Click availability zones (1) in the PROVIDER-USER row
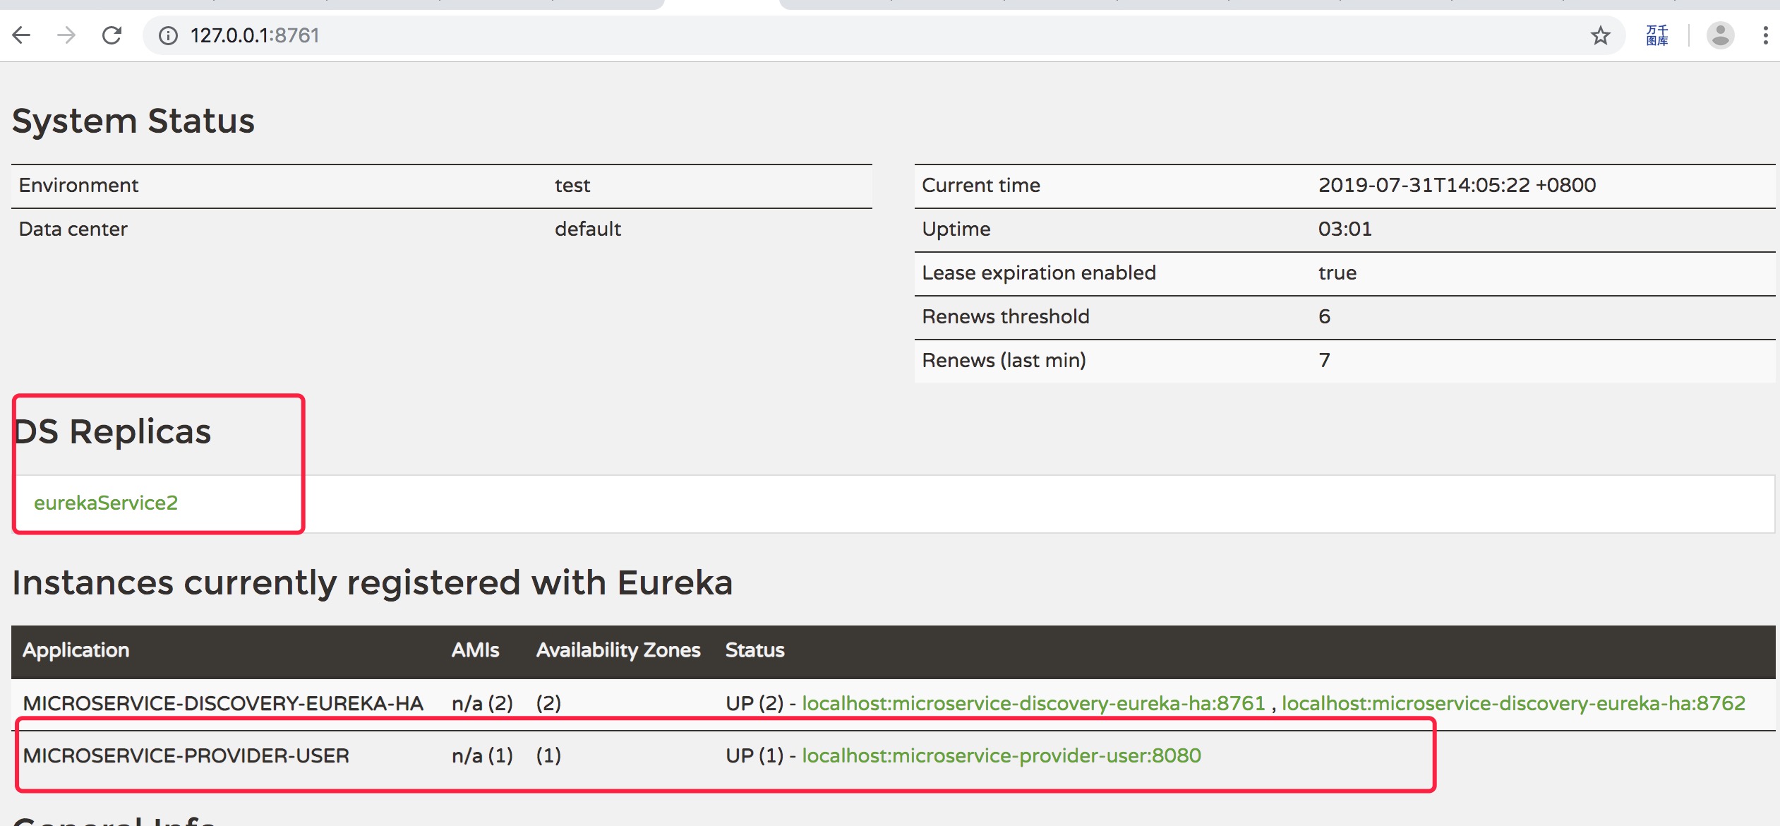 (548, 755)
